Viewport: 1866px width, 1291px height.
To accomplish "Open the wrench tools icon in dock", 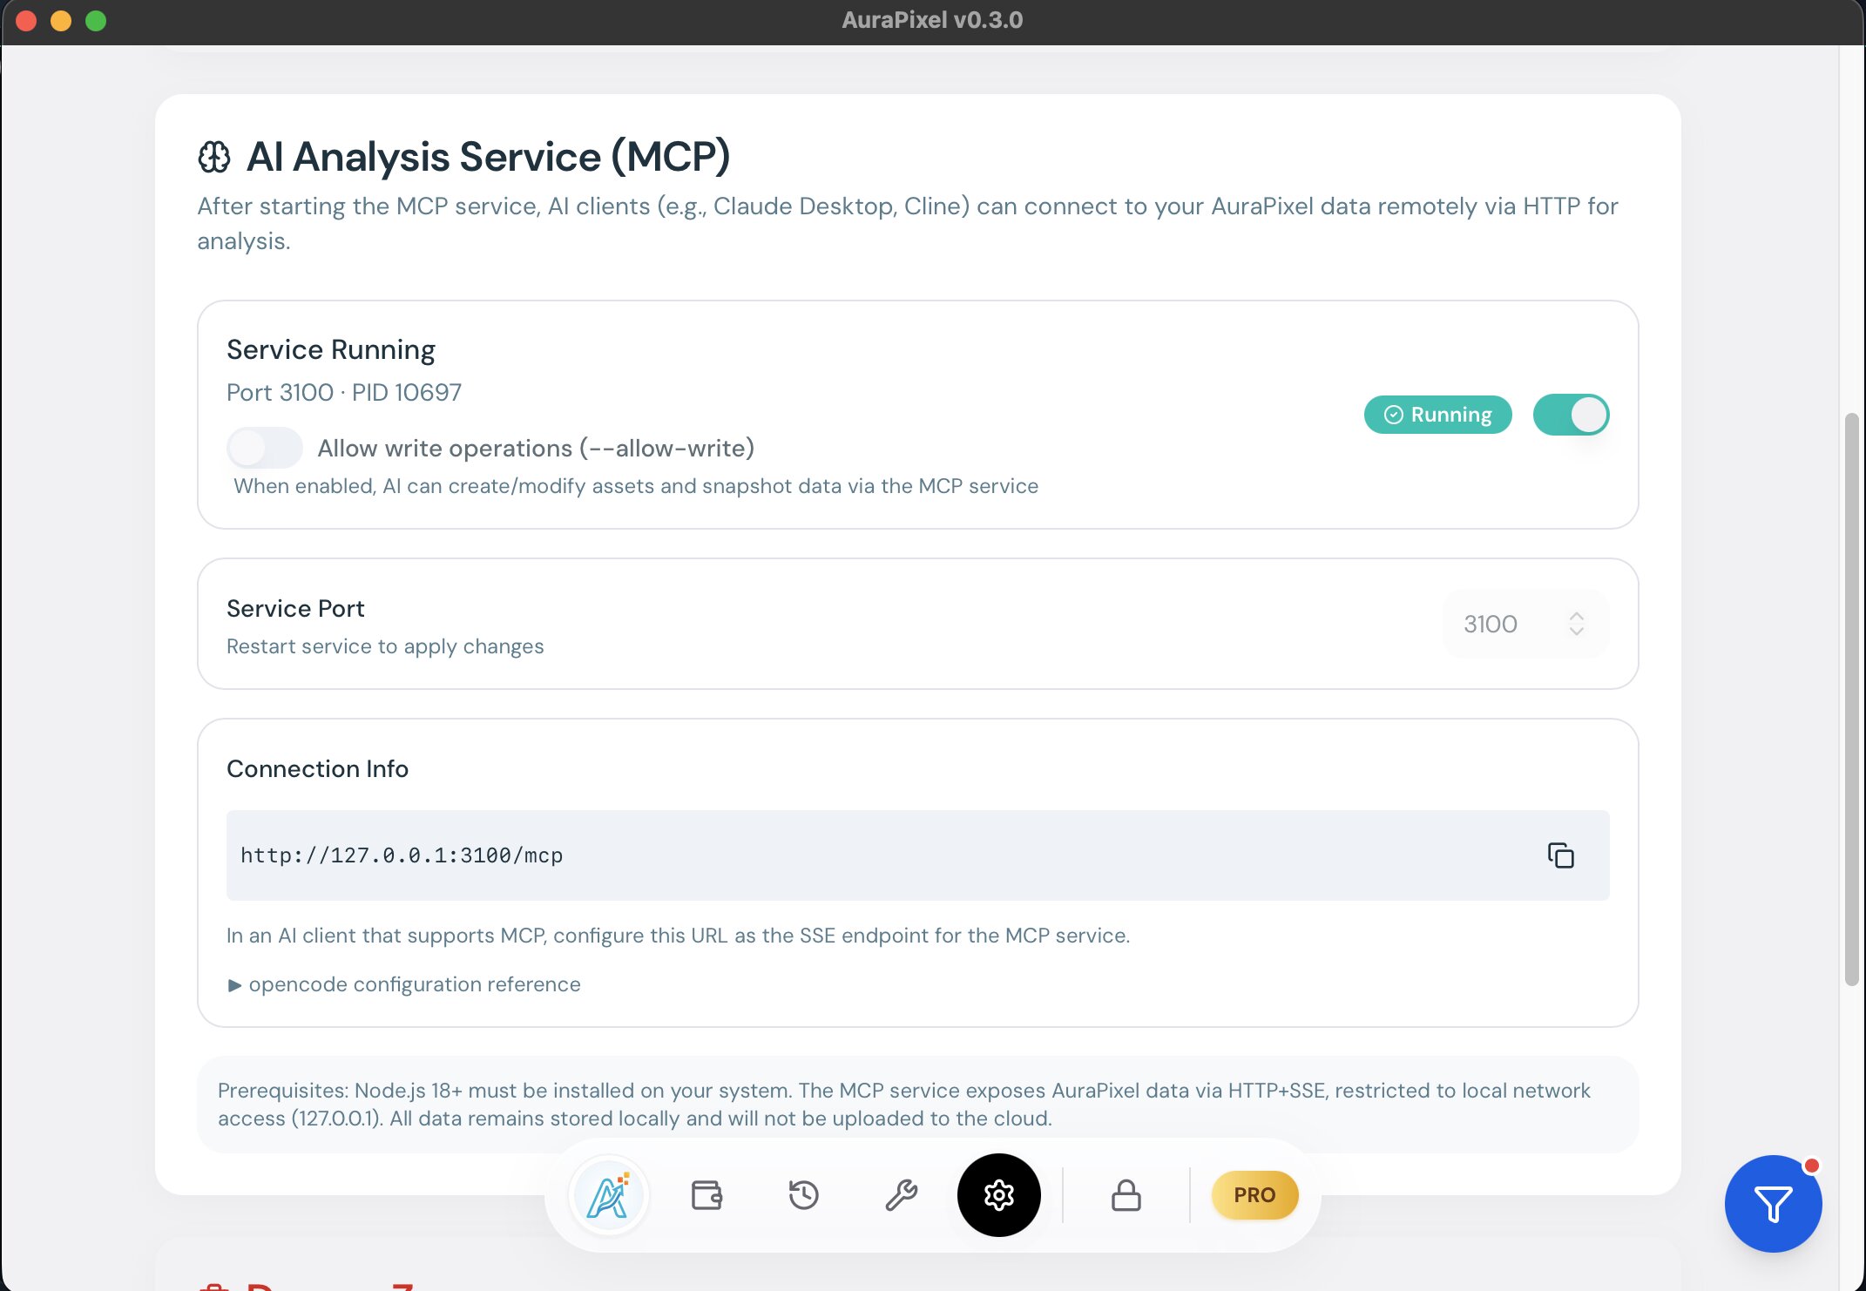I will coord(902,1195).
